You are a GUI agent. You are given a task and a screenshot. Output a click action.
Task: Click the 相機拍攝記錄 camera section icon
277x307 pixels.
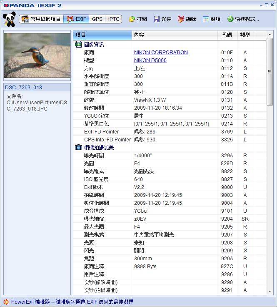[78, 147]
